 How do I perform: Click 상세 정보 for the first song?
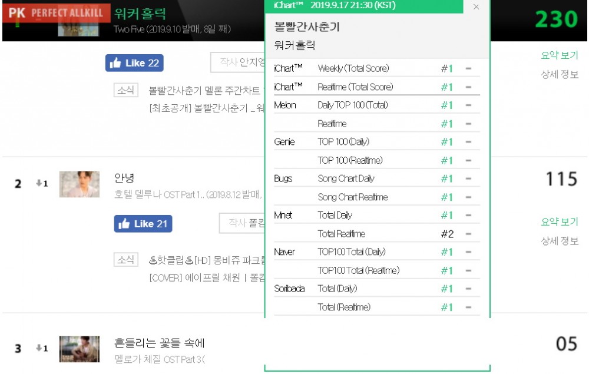(560, 74)
